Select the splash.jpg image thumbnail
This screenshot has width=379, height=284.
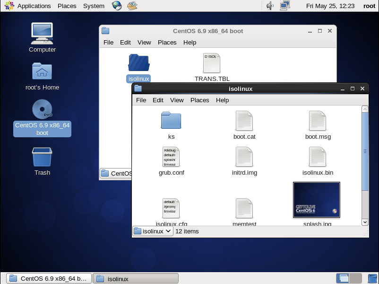[317, 200]
